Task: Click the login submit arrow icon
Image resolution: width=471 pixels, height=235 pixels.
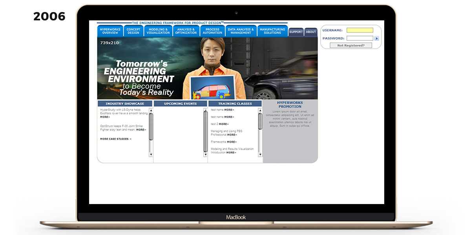Action: tap(376, 38)
